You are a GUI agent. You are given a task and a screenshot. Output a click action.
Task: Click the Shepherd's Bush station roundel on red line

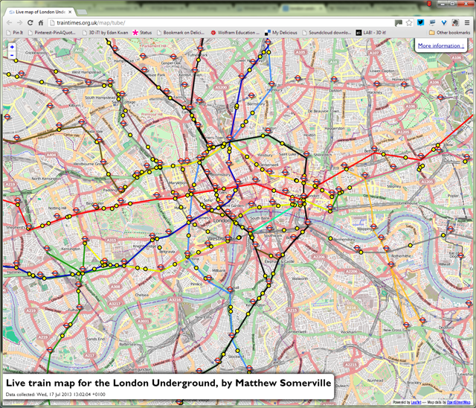[x=28, y=226]
